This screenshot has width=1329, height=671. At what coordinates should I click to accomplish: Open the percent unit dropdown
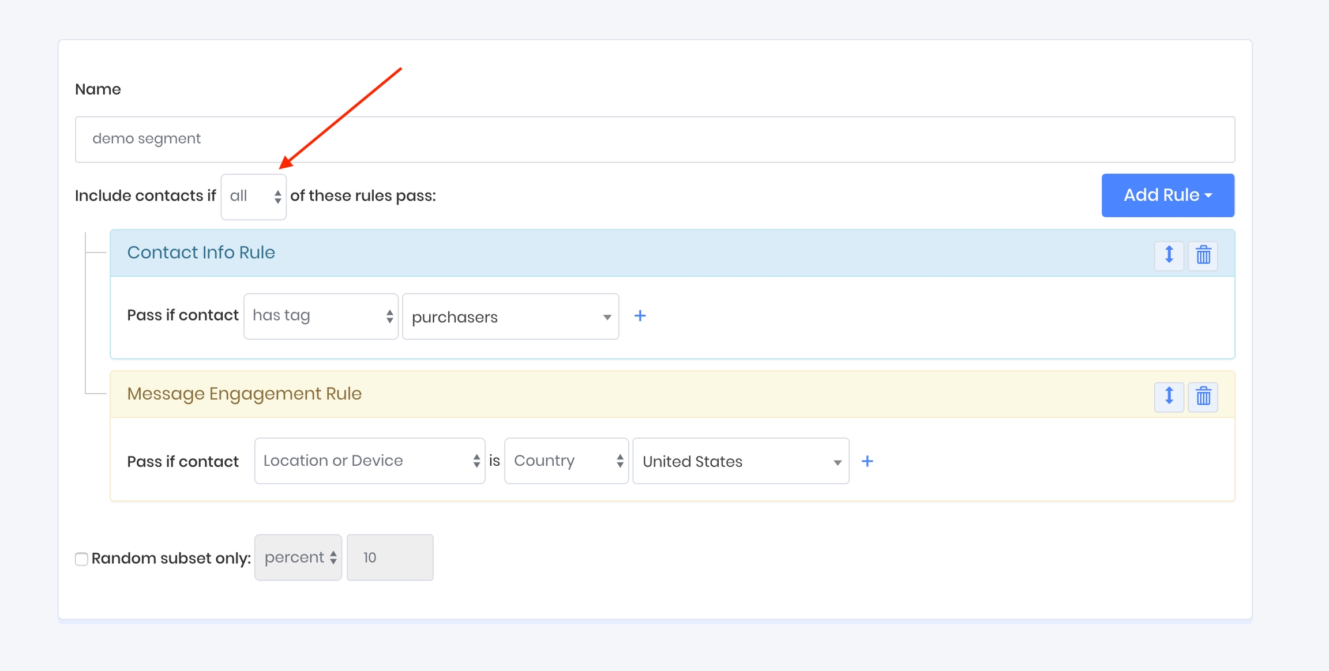[298, 557]
